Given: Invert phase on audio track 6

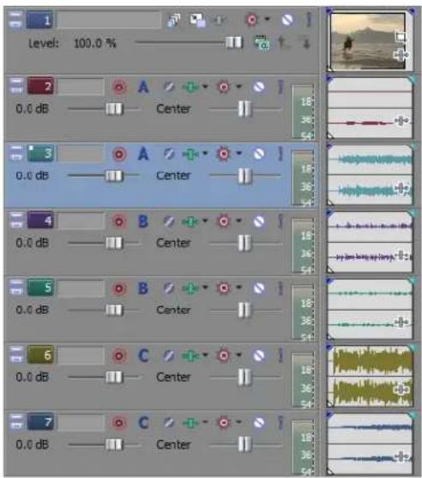Looking at the screenshot, I should pos(168,355).
